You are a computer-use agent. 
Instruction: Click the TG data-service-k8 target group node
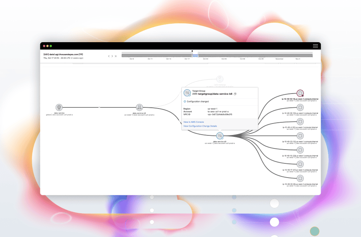pyautogui.click(x=220, y=136)
